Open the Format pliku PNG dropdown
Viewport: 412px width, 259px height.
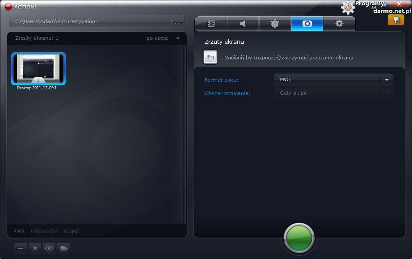333,80
